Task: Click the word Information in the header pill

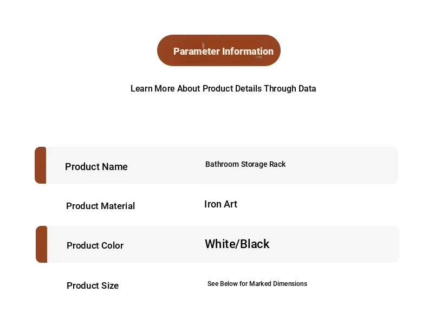Action: click(x=248, y=51)
